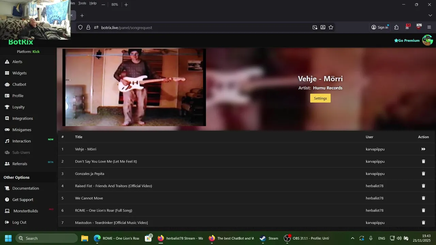Click the Go Premium link
This screenshot has height=245, width=436.
point(407,40)
